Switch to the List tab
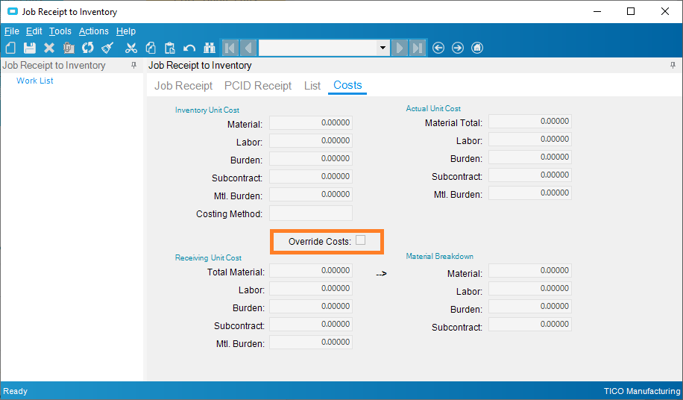 312,86
